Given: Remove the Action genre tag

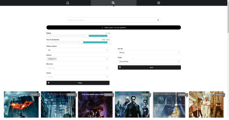Looking at the screenshot, I should (55, 59).
